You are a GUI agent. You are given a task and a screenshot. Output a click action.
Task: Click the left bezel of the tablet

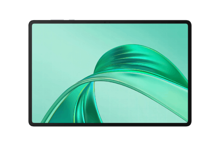(x=30, y=73)
